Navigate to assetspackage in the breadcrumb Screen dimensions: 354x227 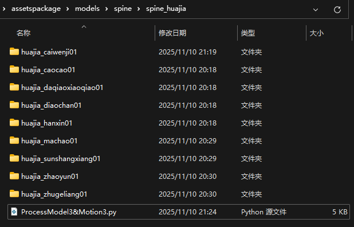[x=36, y=9]
